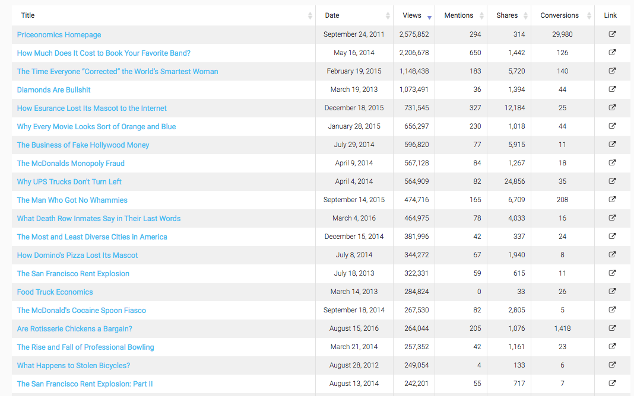
Task: Open external link icon for Why UPS Trucks row
Action: pyautogui.click(x=612, y=181)
